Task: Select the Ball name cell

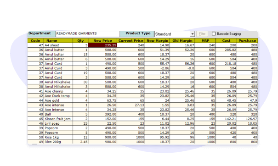Action: pos(58,114)
